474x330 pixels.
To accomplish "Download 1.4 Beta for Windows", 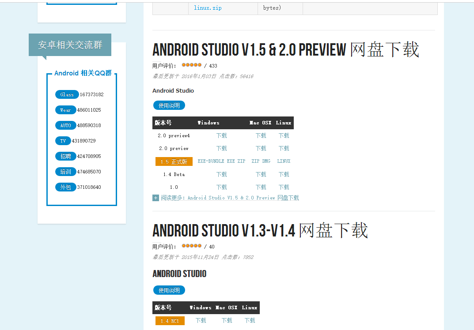I will [x=222, y=174].
